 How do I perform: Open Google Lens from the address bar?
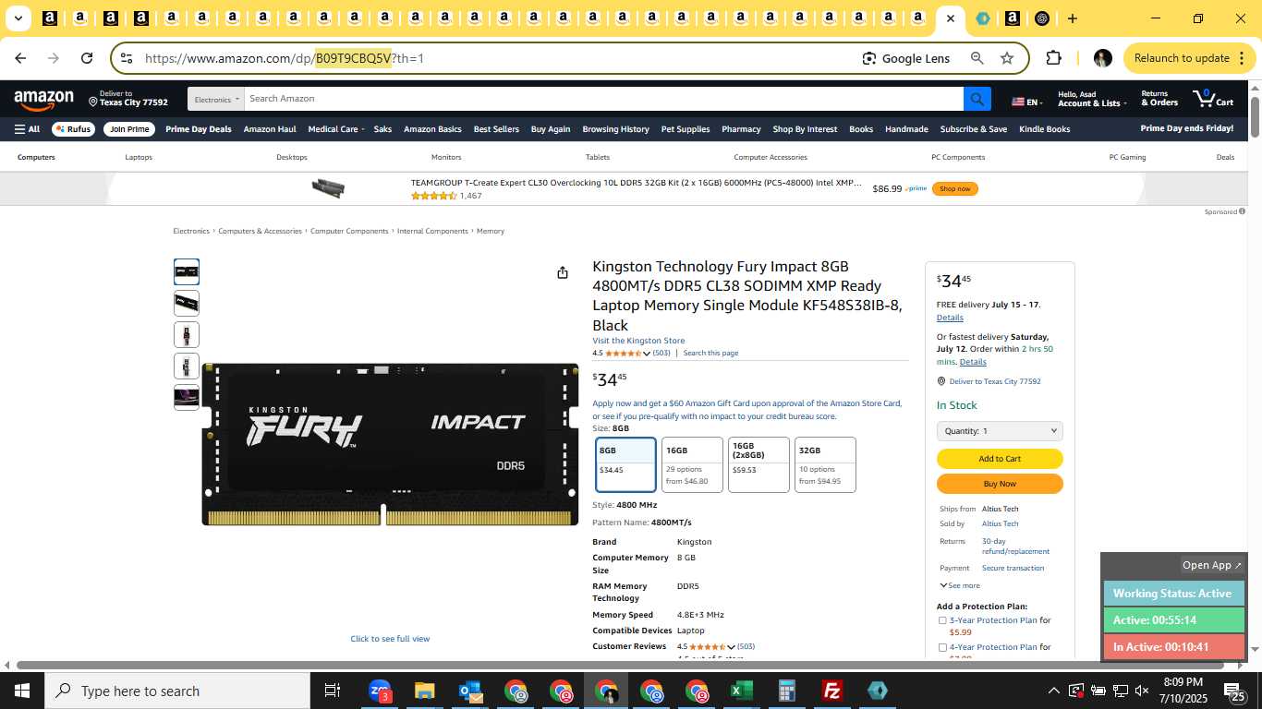[x=905, y=58]
